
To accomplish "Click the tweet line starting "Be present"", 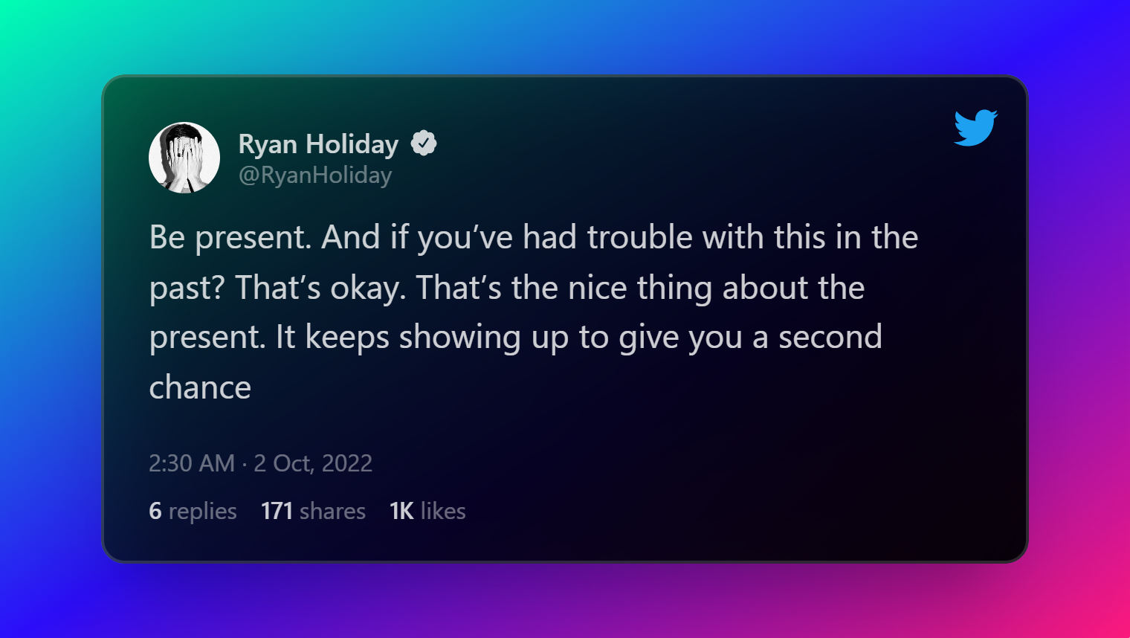I will pyautogui.click(x=534, y=237).
